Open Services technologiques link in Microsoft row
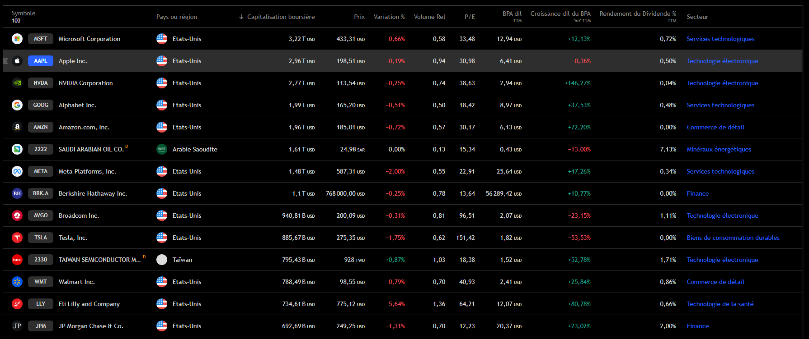The image size is (809, 339). [720, 39]
